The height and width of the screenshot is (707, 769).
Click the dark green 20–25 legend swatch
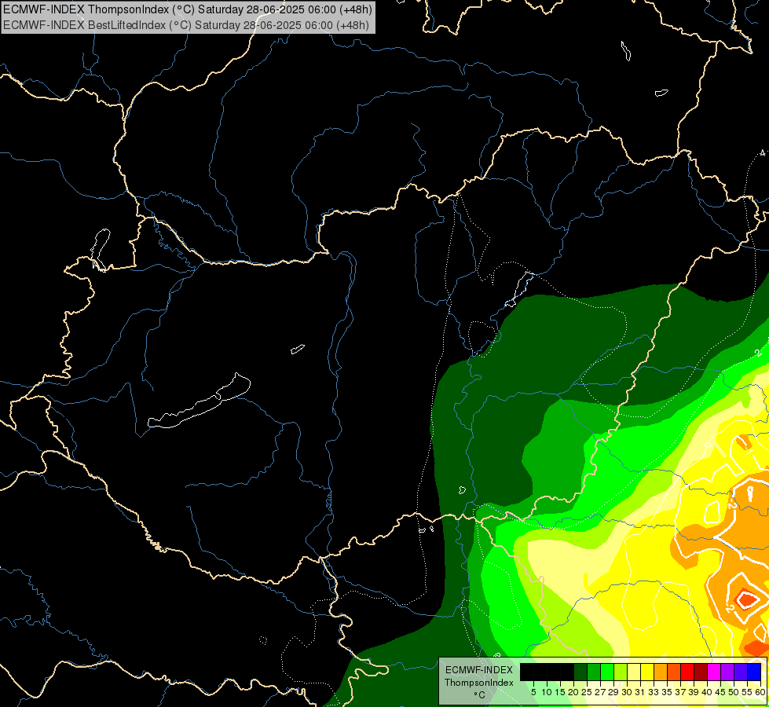coord(580,672)
